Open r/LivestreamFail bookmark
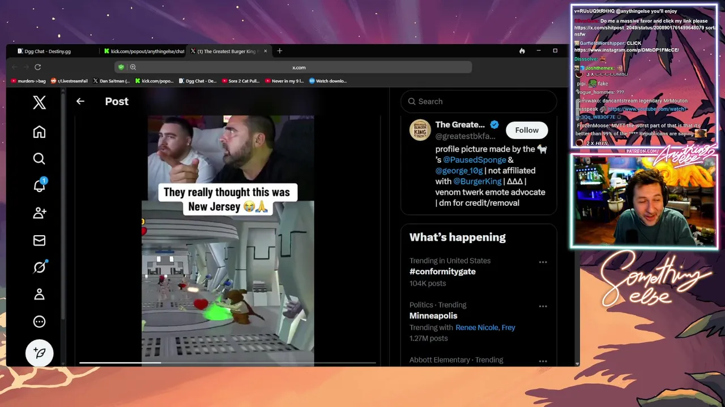 point(69,81)
